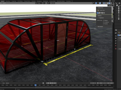This screenshot has height=90, width=121.
Task: Toggle viewport overlays icon
Action: pos(100,3)
